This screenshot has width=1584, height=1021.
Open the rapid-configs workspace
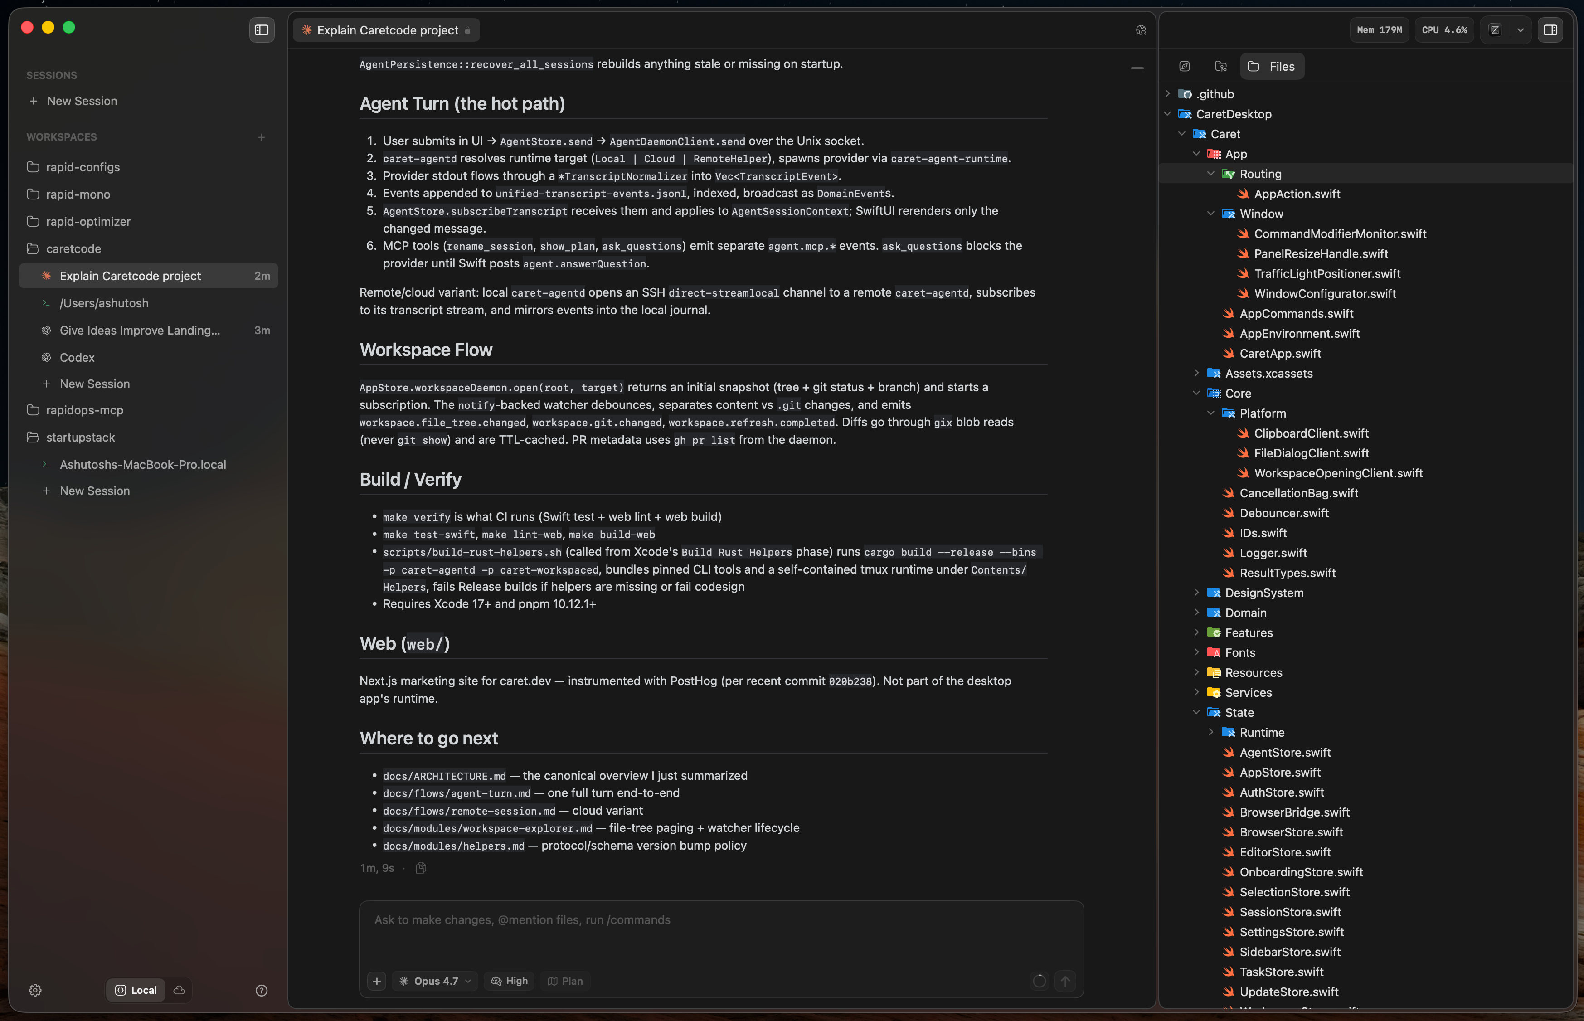(83, 167)
